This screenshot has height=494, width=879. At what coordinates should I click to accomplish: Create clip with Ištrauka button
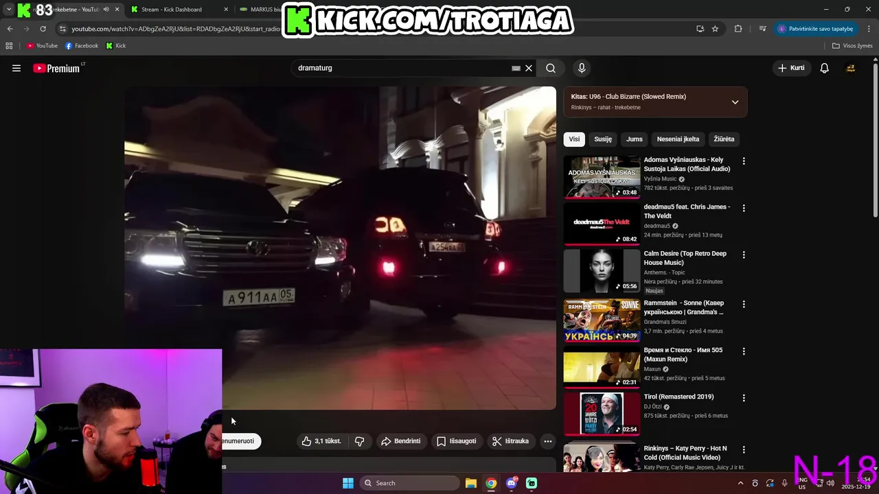(x=511, y=441)
